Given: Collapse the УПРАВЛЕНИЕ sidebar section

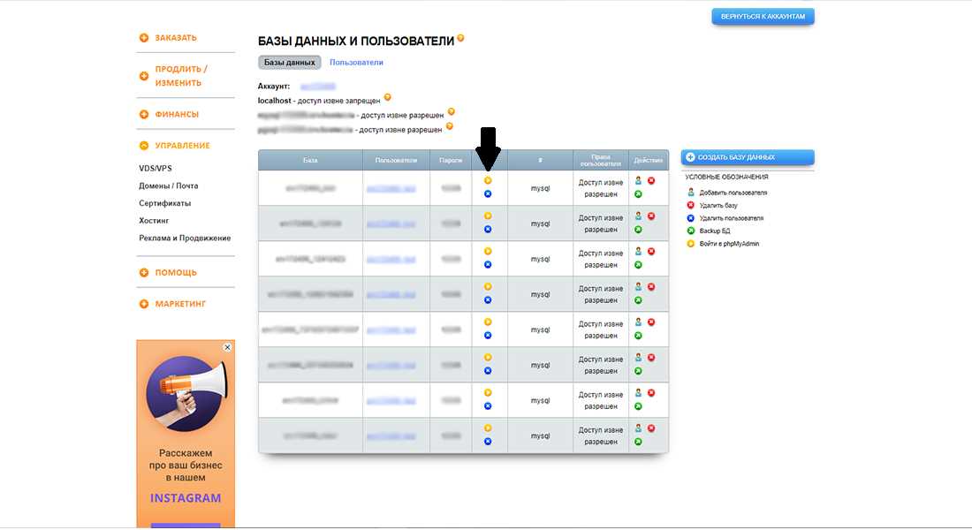Looking at the screenshot, I should click(x=175, y=146).
